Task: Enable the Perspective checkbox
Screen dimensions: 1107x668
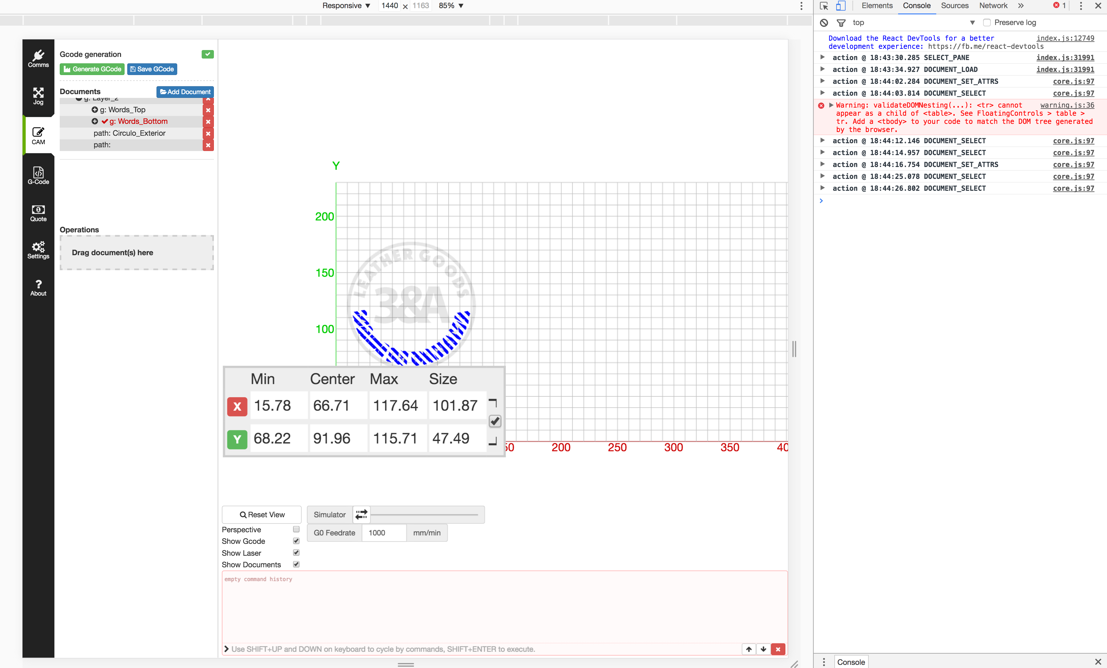Action: [296, 529]
